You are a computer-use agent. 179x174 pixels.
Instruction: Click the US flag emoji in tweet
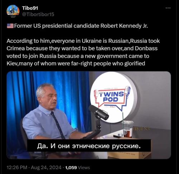click(10, 26)
